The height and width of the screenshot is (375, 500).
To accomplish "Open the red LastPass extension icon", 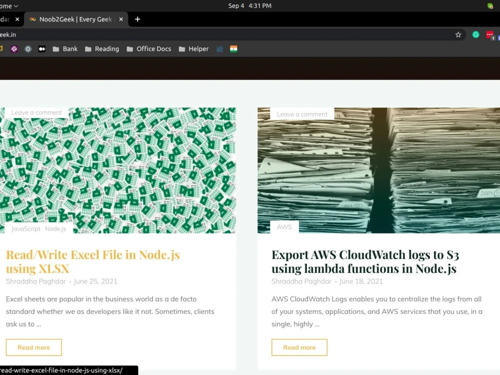I will point(490,35).
